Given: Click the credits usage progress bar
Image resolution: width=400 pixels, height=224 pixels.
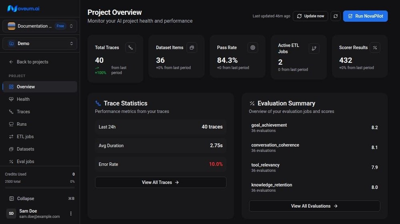Looking at the screenshot, I should pos(40,188).
